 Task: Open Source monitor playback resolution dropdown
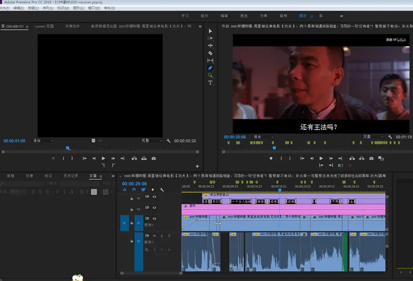(x=151, y=141)
